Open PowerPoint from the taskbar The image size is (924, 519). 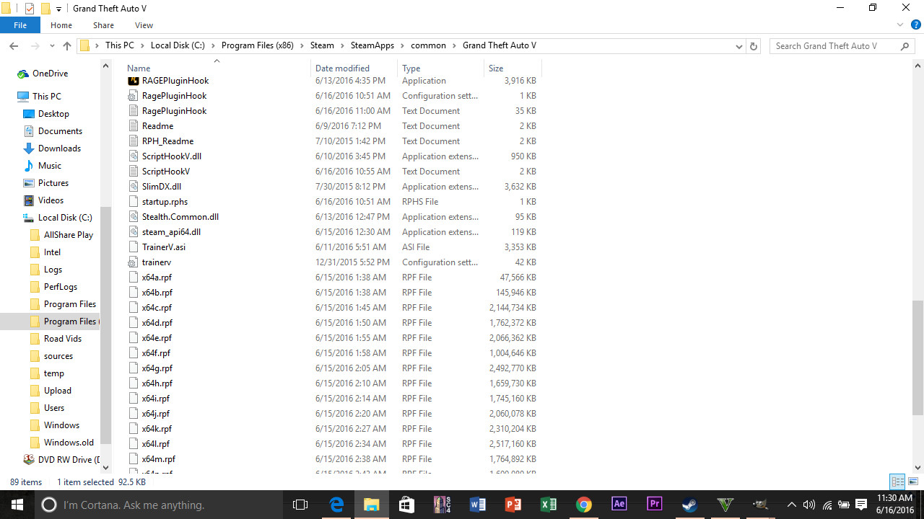[x=513, y=505]
